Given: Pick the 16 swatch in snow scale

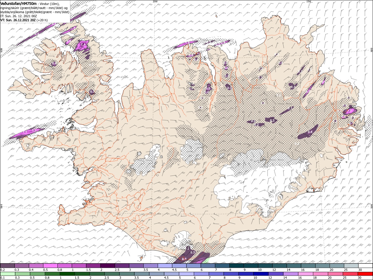Looking at the screenshot, I should [x=308, y=266].
